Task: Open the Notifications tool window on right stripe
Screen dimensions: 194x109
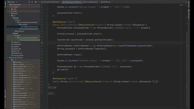Action: (189, 14)
